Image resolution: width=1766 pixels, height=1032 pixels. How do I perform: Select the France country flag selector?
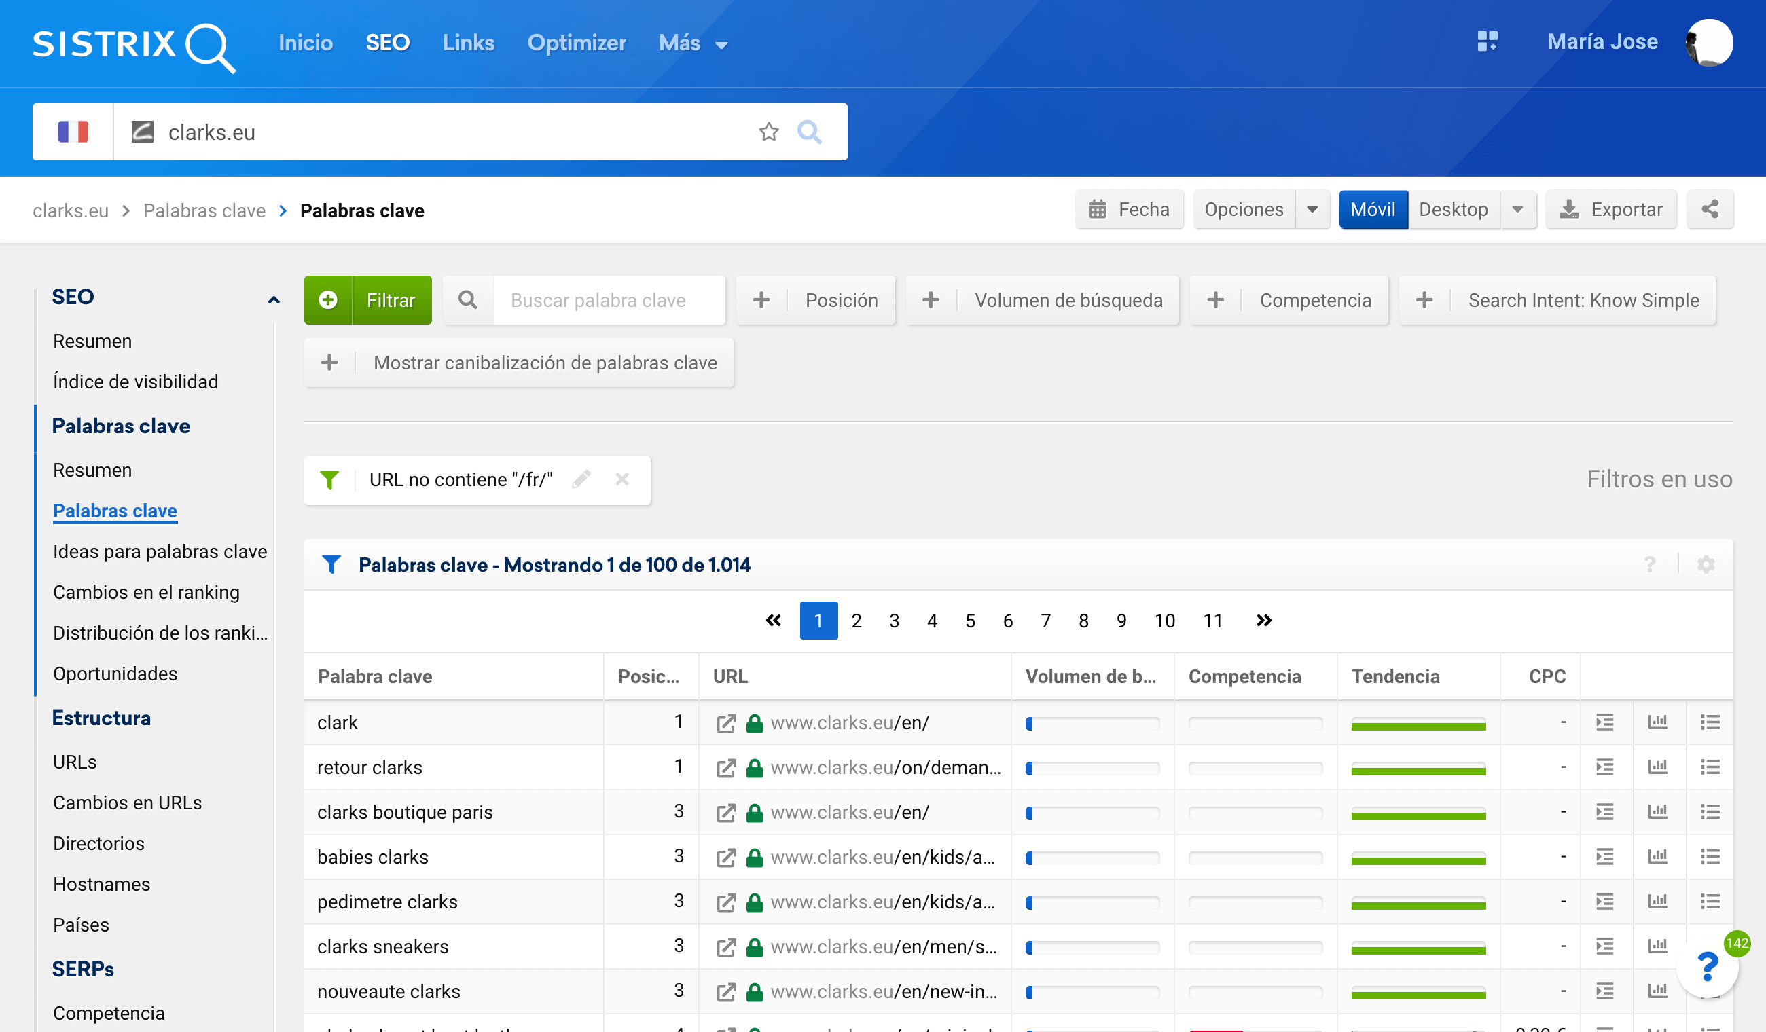pos(73,132)
